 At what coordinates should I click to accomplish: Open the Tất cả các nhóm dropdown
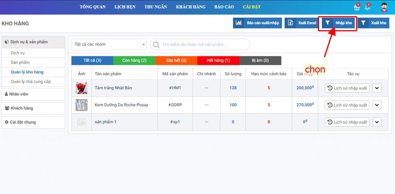[109, 44]
